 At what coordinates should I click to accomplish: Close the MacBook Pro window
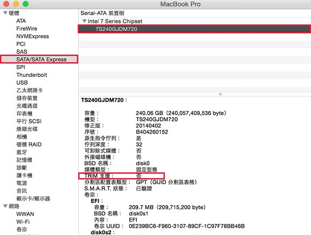pos(6,4)
